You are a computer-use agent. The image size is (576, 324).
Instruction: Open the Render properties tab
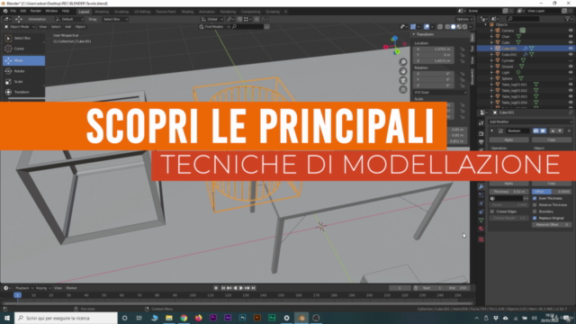pyautogui.click(x=481, y=134)
